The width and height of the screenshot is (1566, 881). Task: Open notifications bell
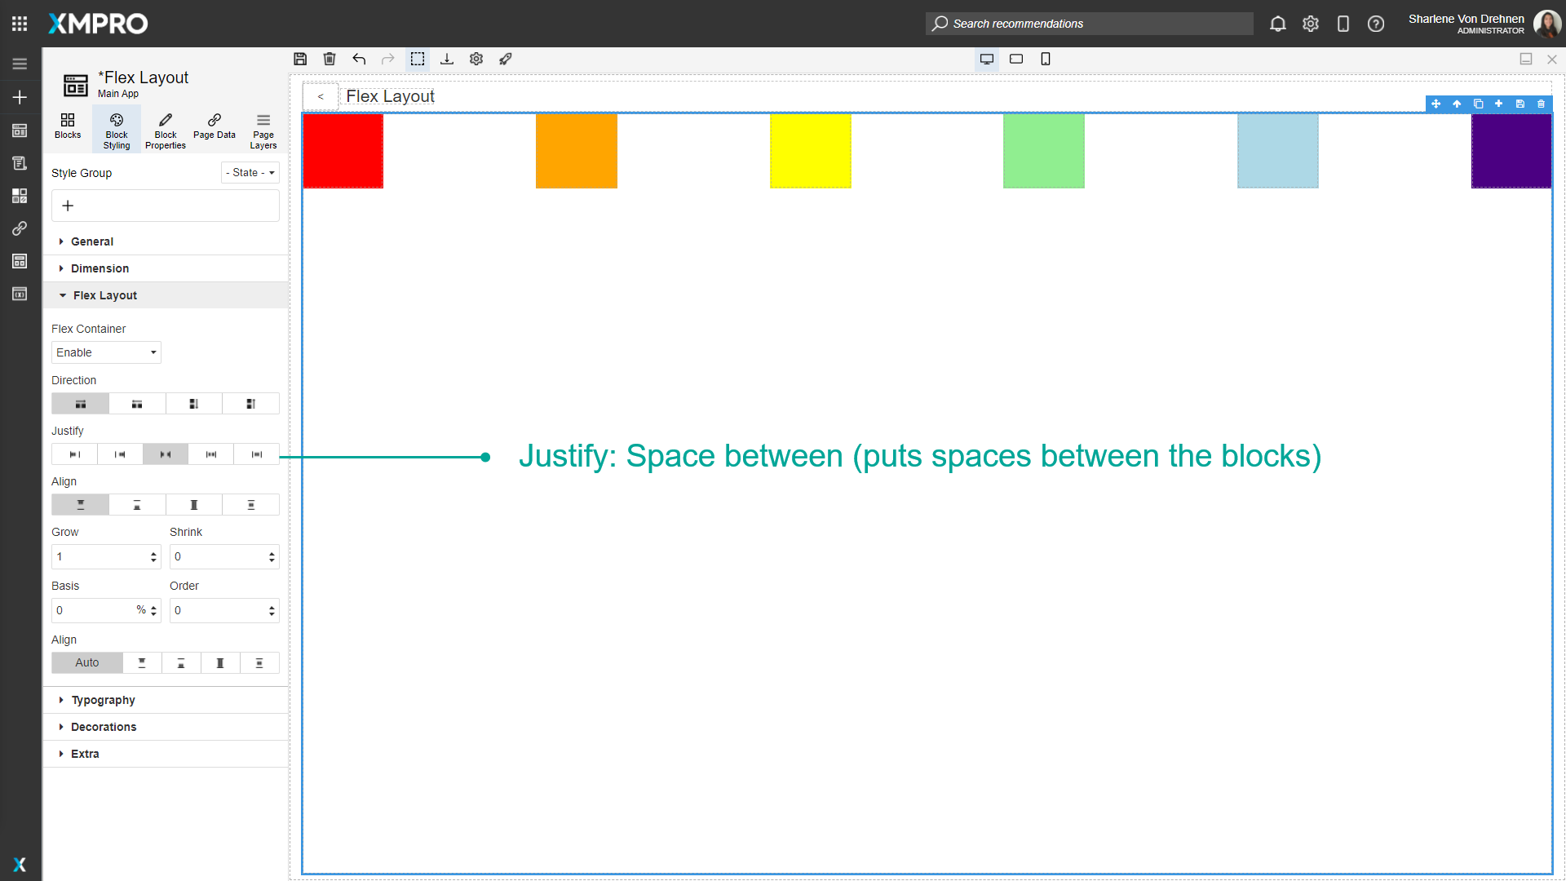click(x=1277, y=24)
